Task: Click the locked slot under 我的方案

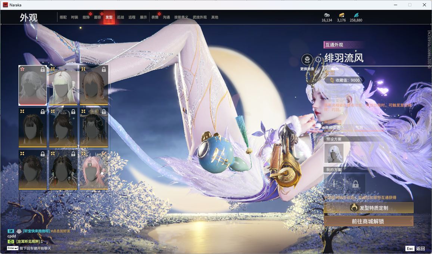Action: pyautogui.click(x=355, y=184)
